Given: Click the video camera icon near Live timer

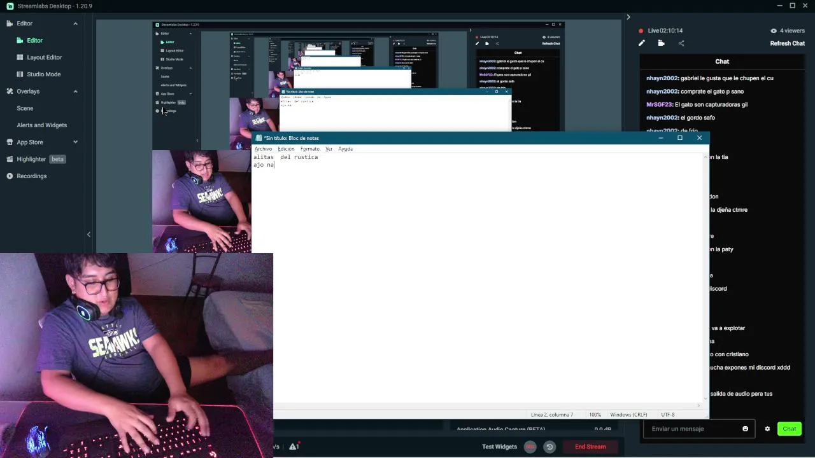Looking at the screenshot, I should click(x=661, y=43).
